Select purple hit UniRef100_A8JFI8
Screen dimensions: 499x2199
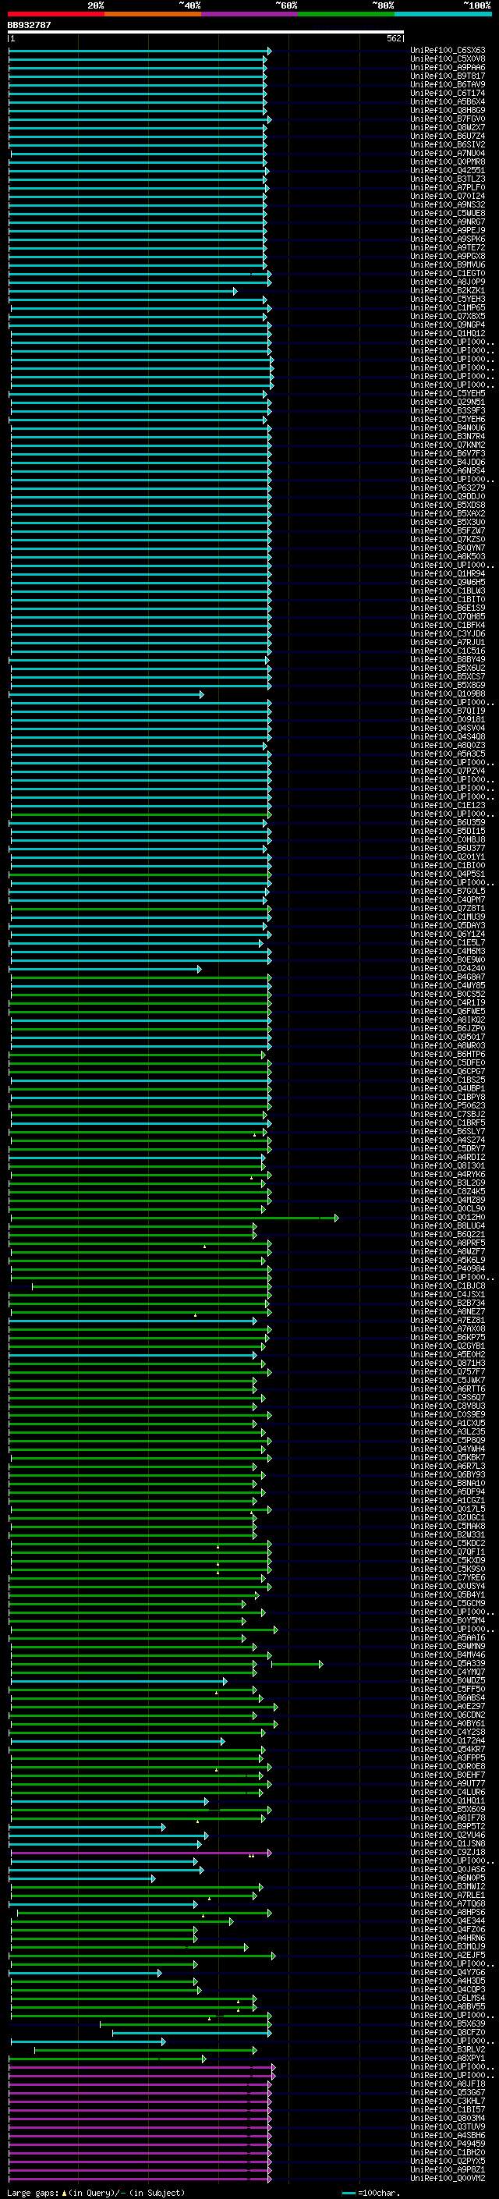tap(448, 2084)
